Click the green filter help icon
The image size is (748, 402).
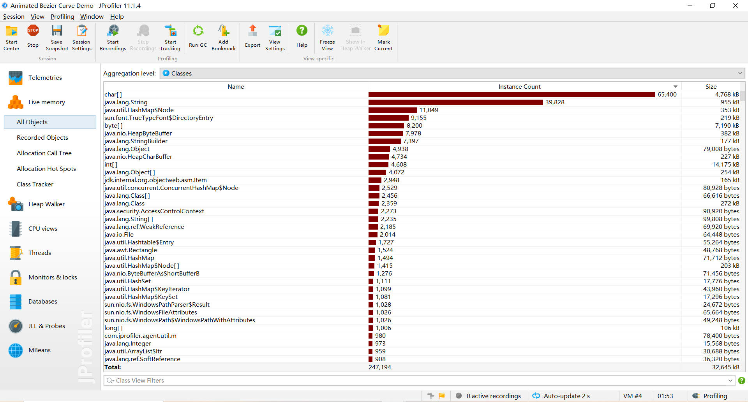[x=741, y=381]
